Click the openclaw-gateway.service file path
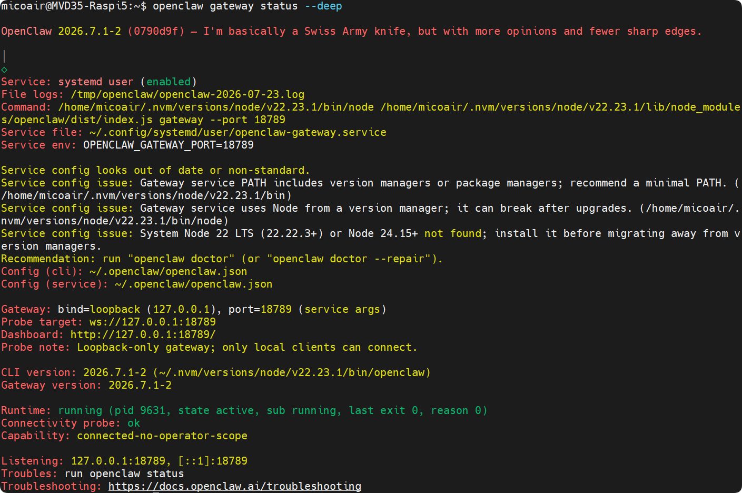 [238, 132]
